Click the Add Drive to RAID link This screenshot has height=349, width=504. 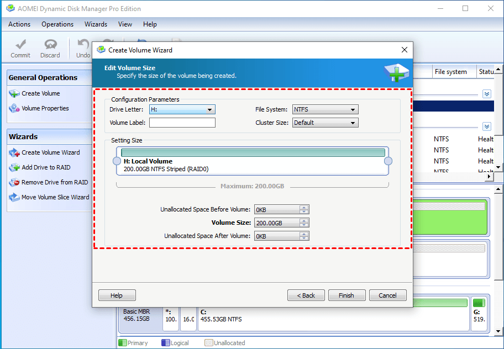click(x=46, y=167)
